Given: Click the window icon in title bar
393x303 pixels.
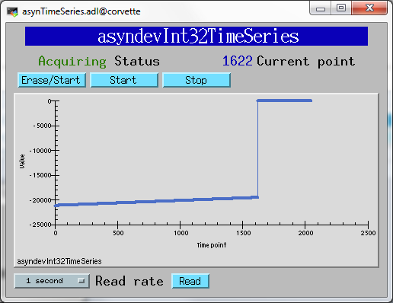Looking at the screenshot, I should (x=12, y=11).
